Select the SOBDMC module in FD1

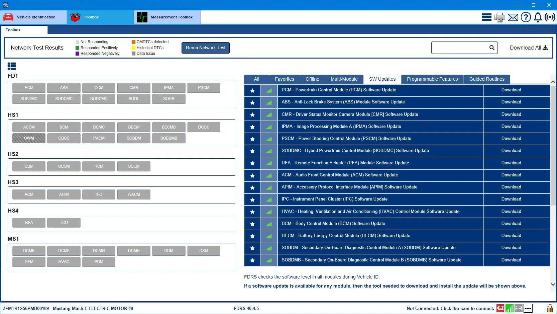[x=29, y=99]
